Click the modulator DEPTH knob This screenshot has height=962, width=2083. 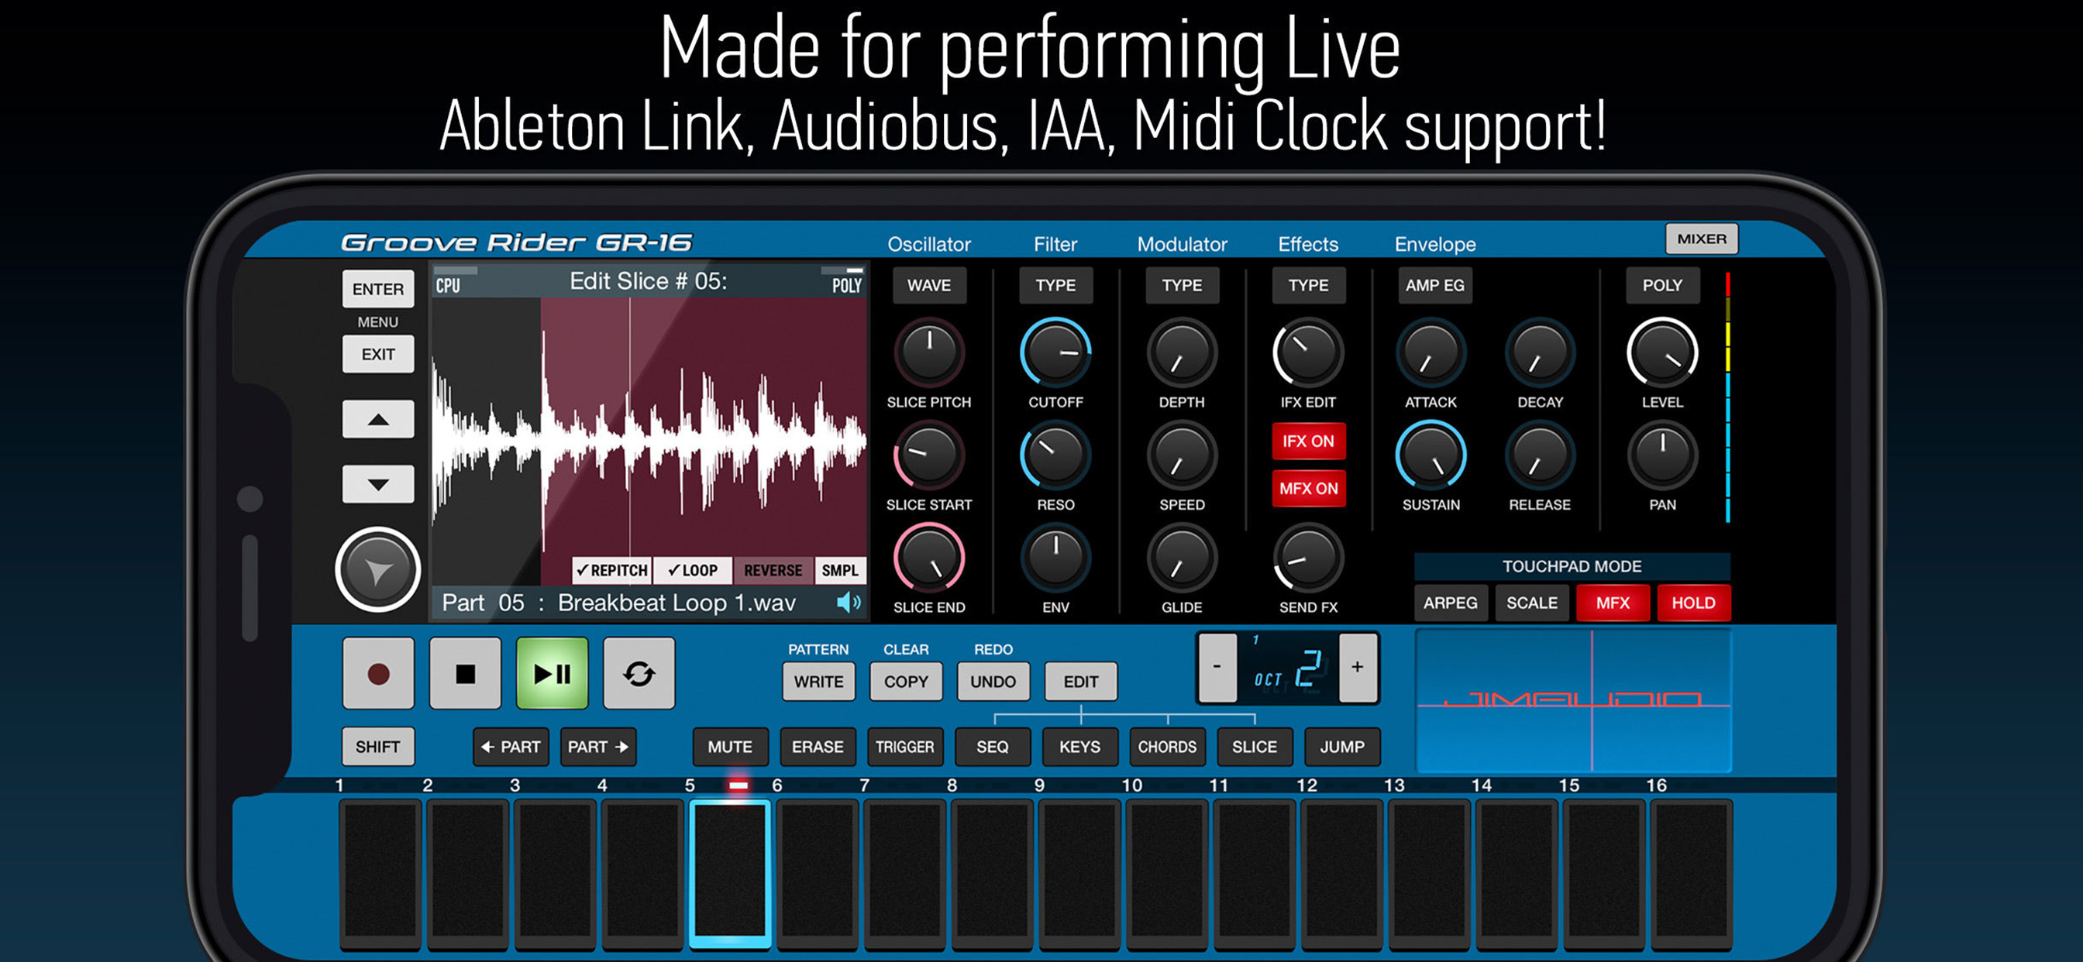1182,352
